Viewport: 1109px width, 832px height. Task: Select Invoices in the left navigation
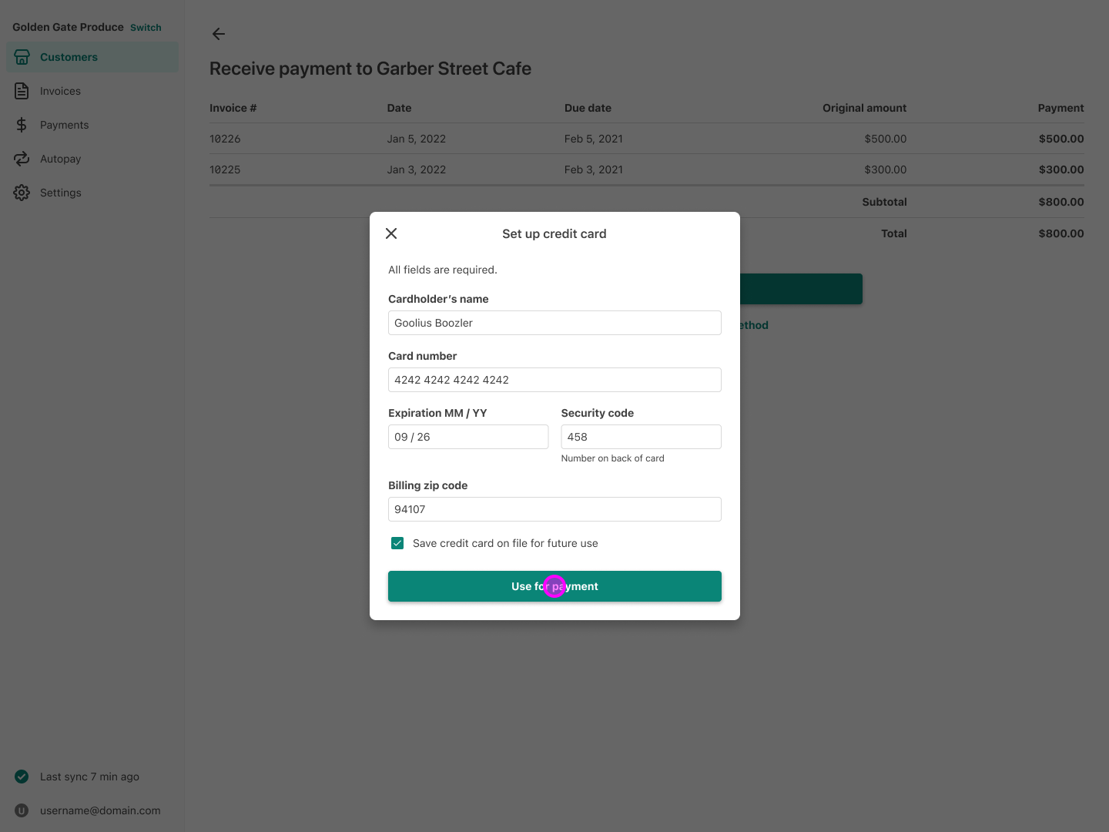[x=60, y=91]
